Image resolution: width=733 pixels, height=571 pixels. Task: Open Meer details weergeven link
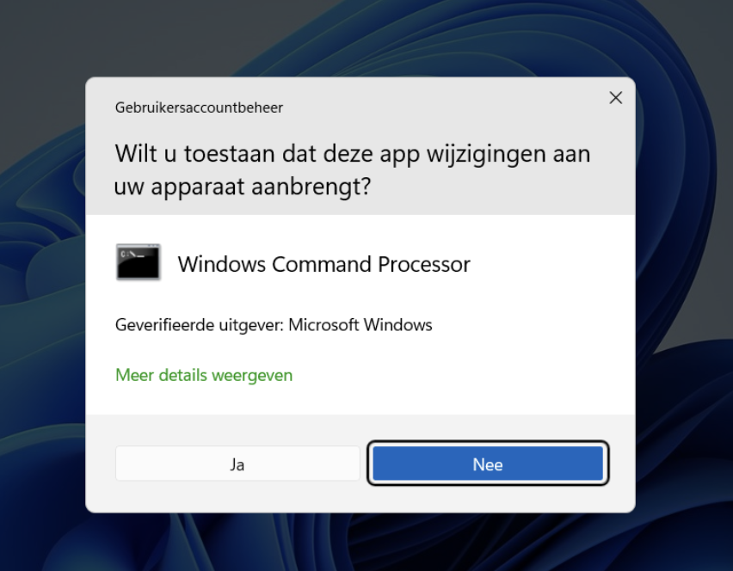click(x=204, y=375)
